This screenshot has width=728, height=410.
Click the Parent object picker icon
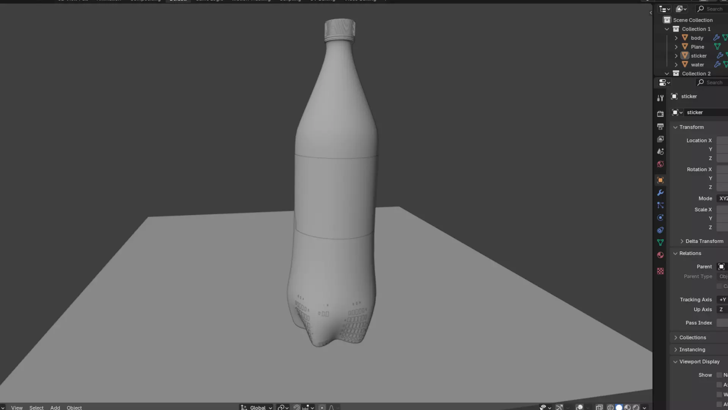[x=722, y=266]
